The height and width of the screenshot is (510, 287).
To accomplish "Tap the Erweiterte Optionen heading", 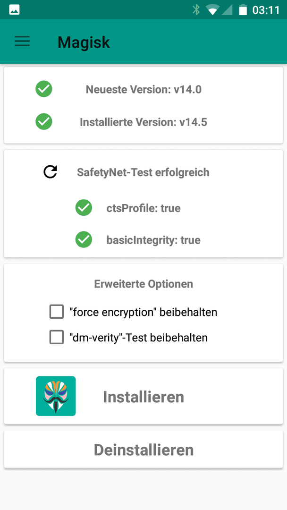I will coord(143,284).
